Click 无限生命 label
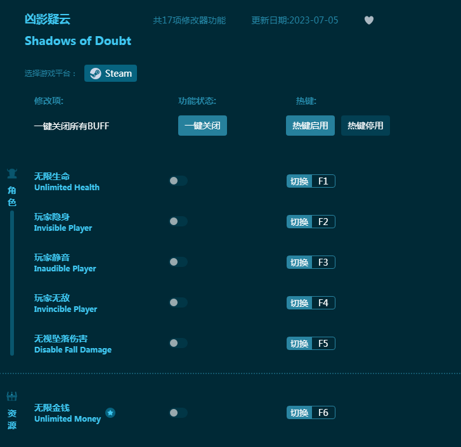Image resolution: width=461 pixels, height=447 pixels. (x=52, y=176)
